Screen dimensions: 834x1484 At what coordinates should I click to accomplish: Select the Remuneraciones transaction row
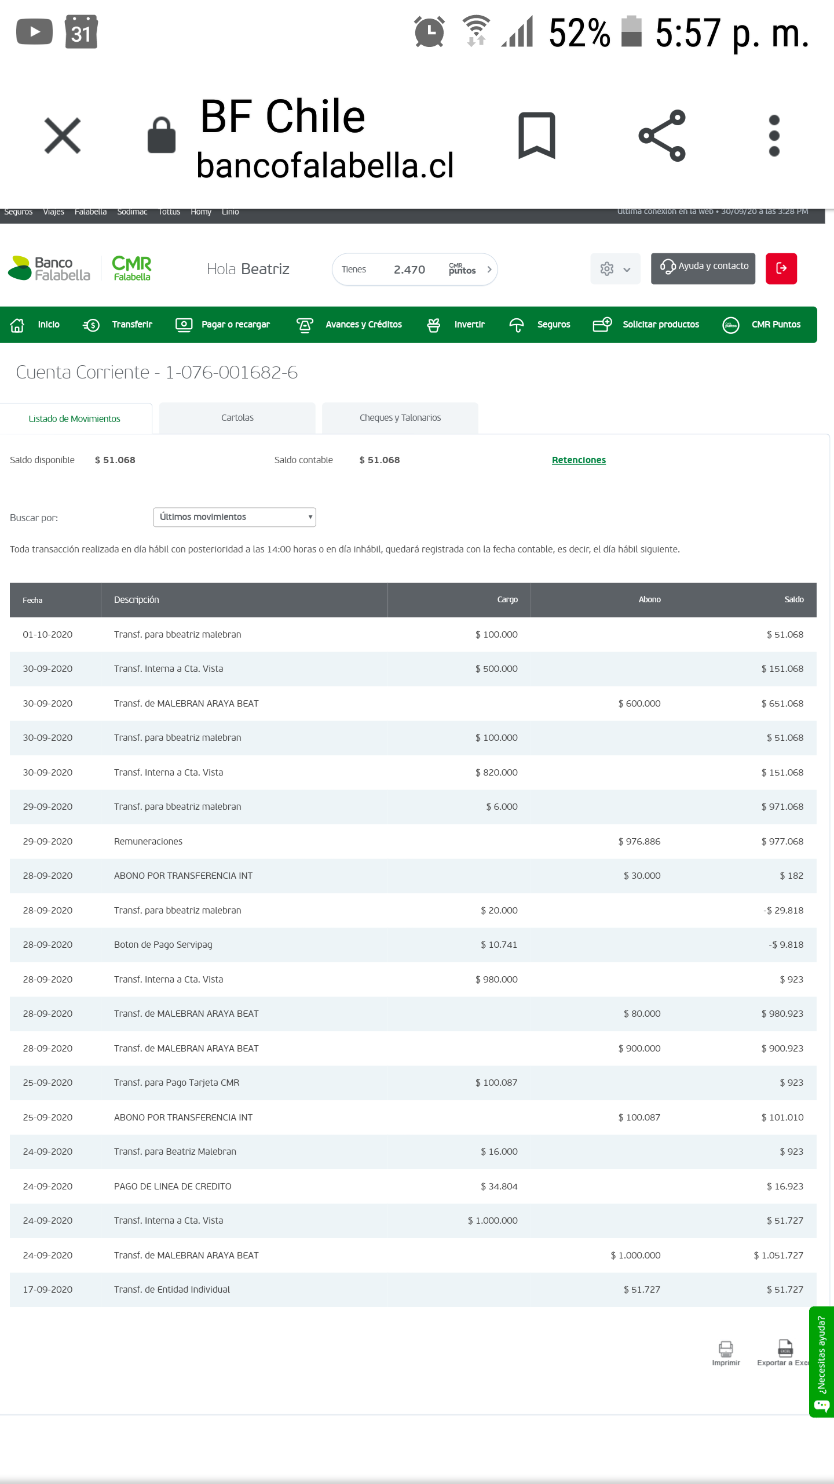click(x=148, y=842)
